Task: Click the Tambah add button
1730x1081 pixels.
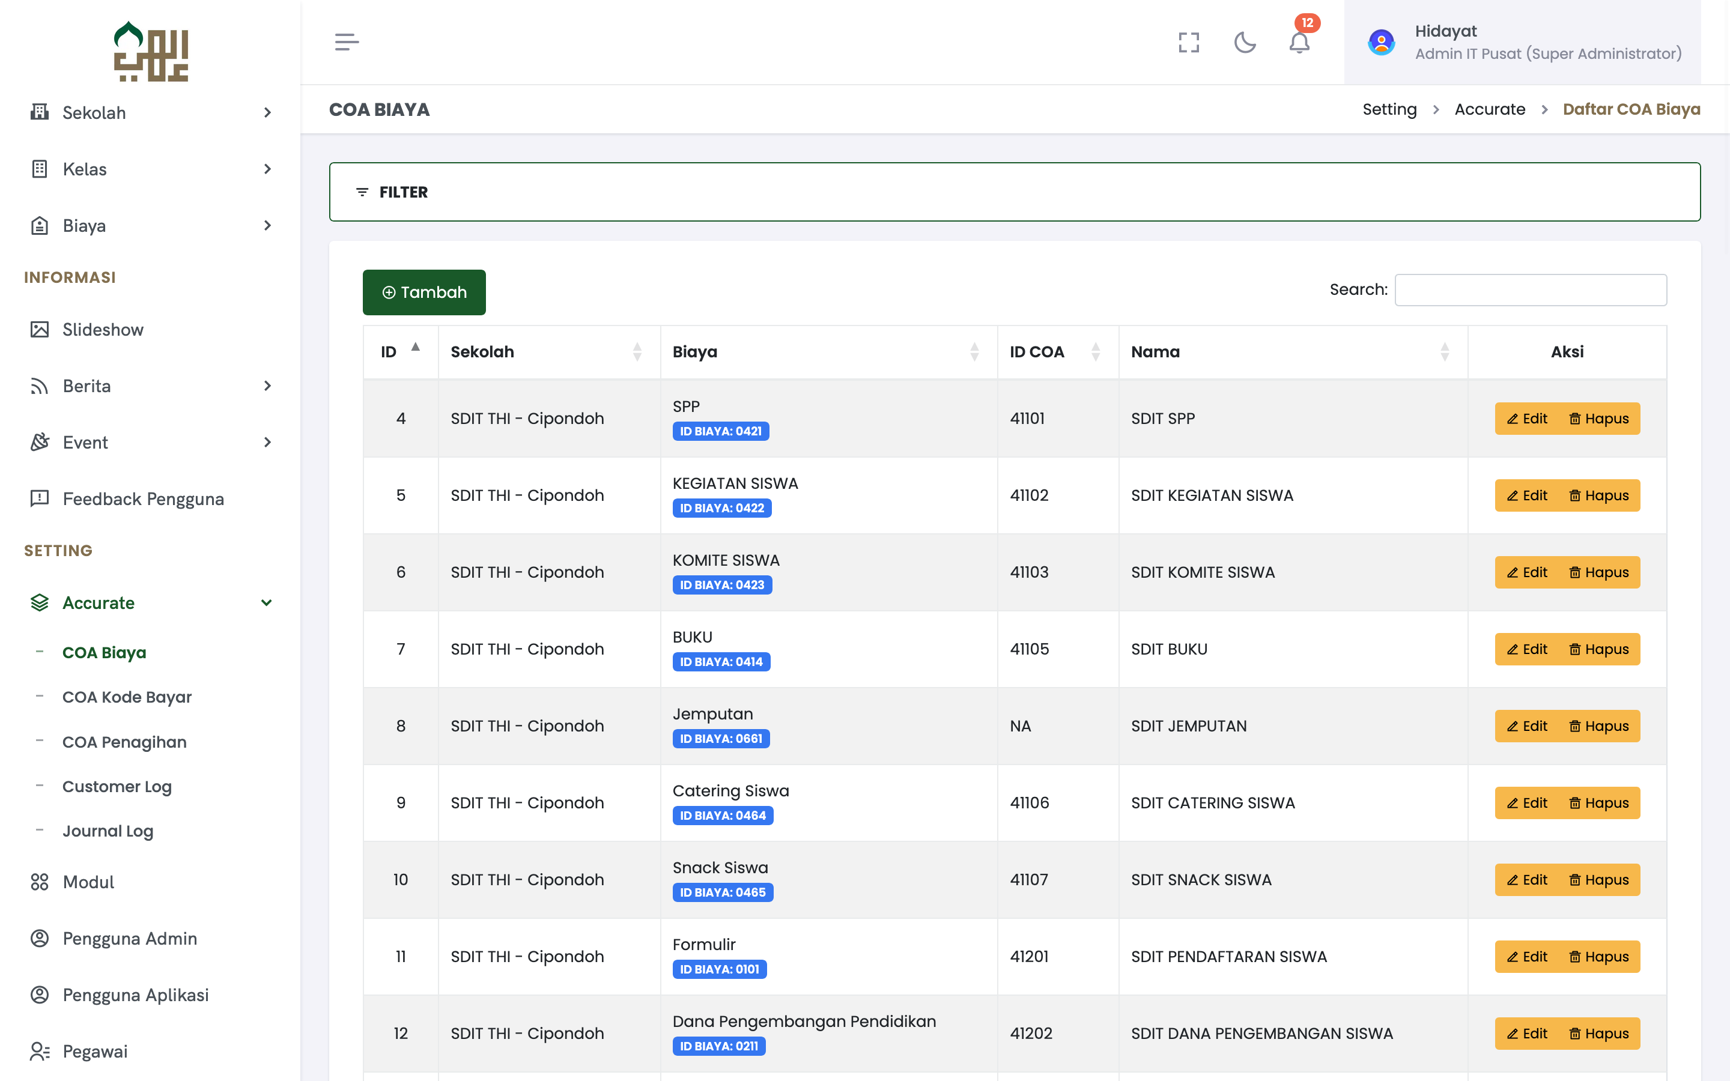Action: pyautogui.click(x=424, y=292)
